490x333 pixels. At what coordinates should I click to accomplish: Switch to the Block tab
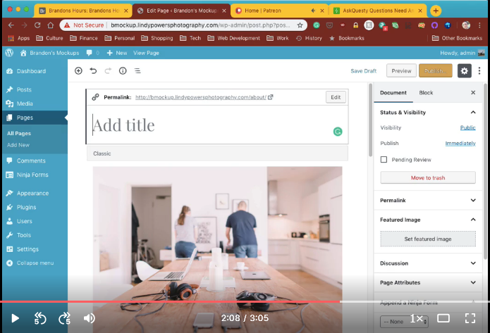point(426,93)
